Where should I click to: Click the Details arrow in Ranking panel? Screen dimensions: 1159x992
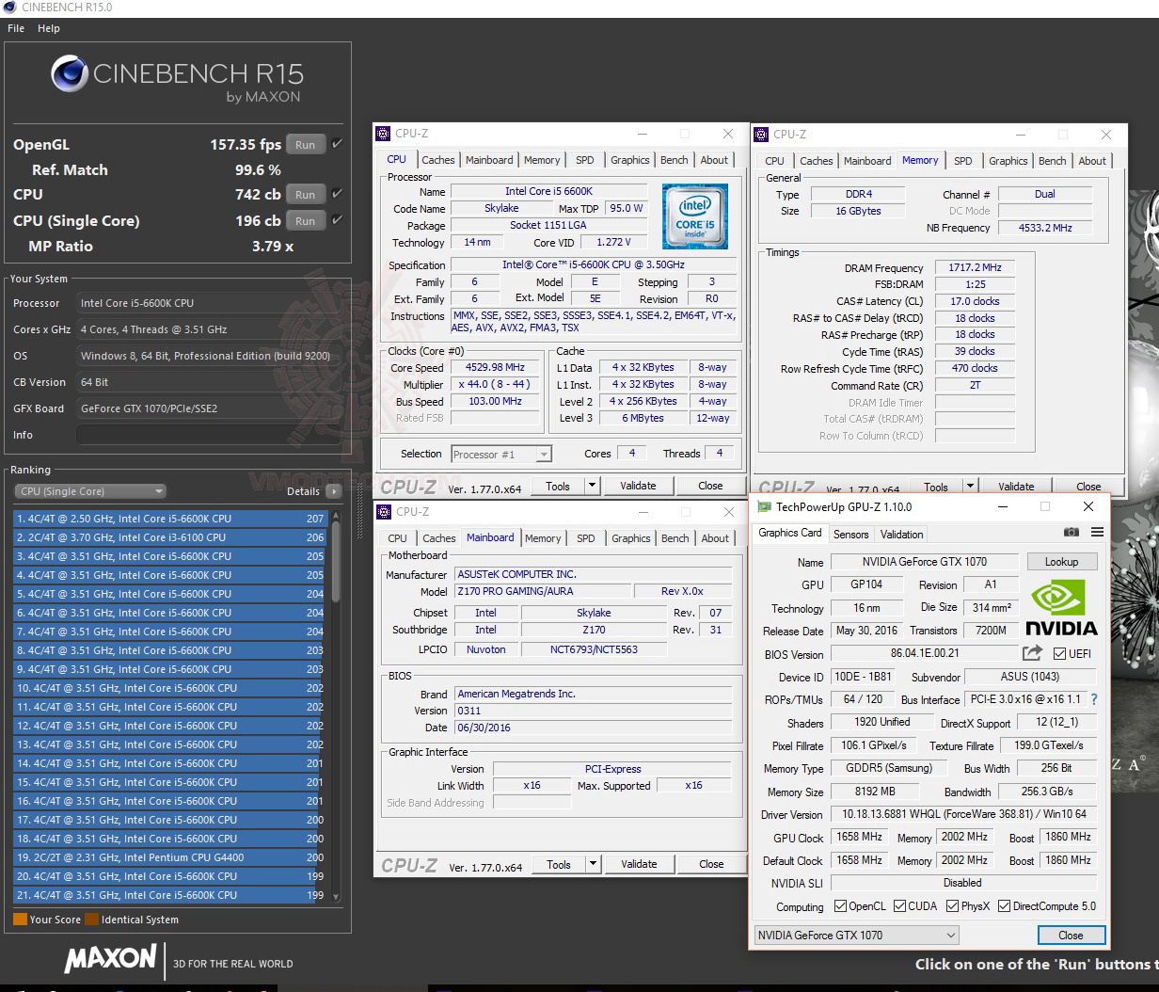click(x=333, y=491)
